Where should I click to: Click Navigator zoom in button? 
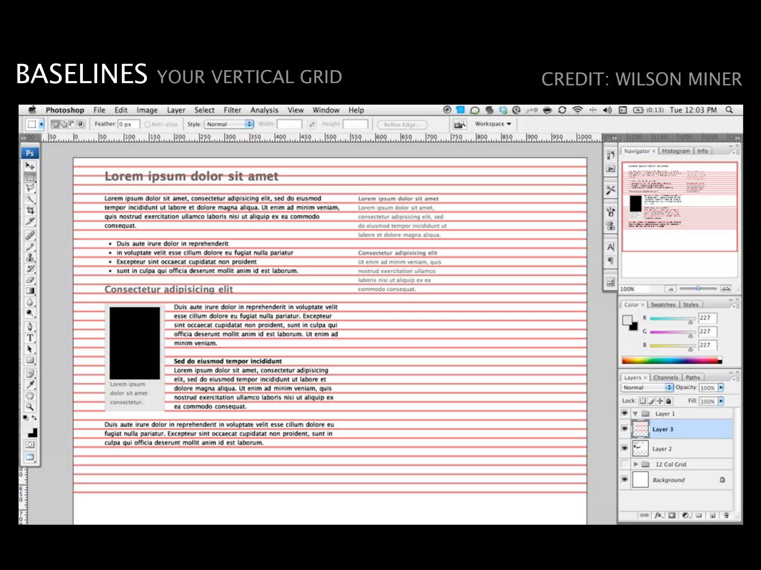pos(726,289)
